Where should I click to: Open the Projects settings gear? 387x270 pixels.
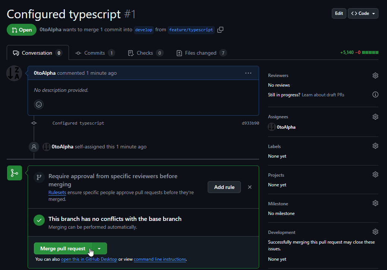pos(375,174)
